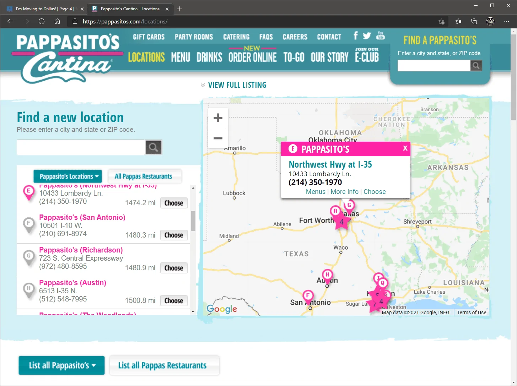Click the location list scrollbar thumb
This screenshot has height=386, width=517.
click(193, 221)
